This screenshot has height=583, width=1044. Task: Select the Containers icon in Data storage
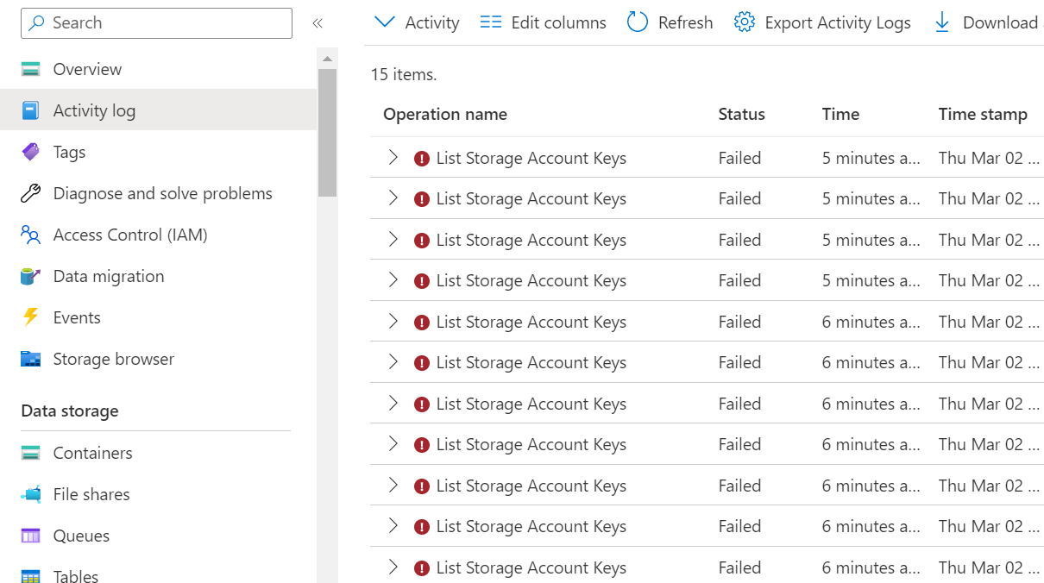tap(30, 452)
